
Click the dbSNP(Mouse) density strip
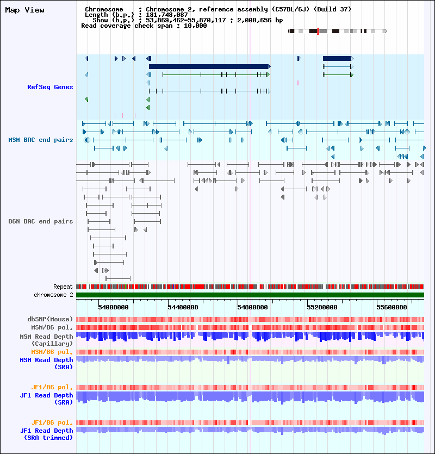[x=250, y=319]
